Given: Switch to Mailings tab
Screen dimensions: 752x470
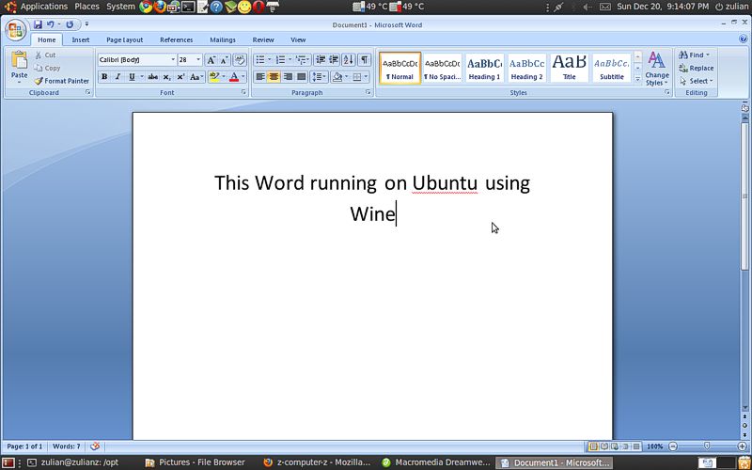Looking at the screenshot, I should 223,39.
